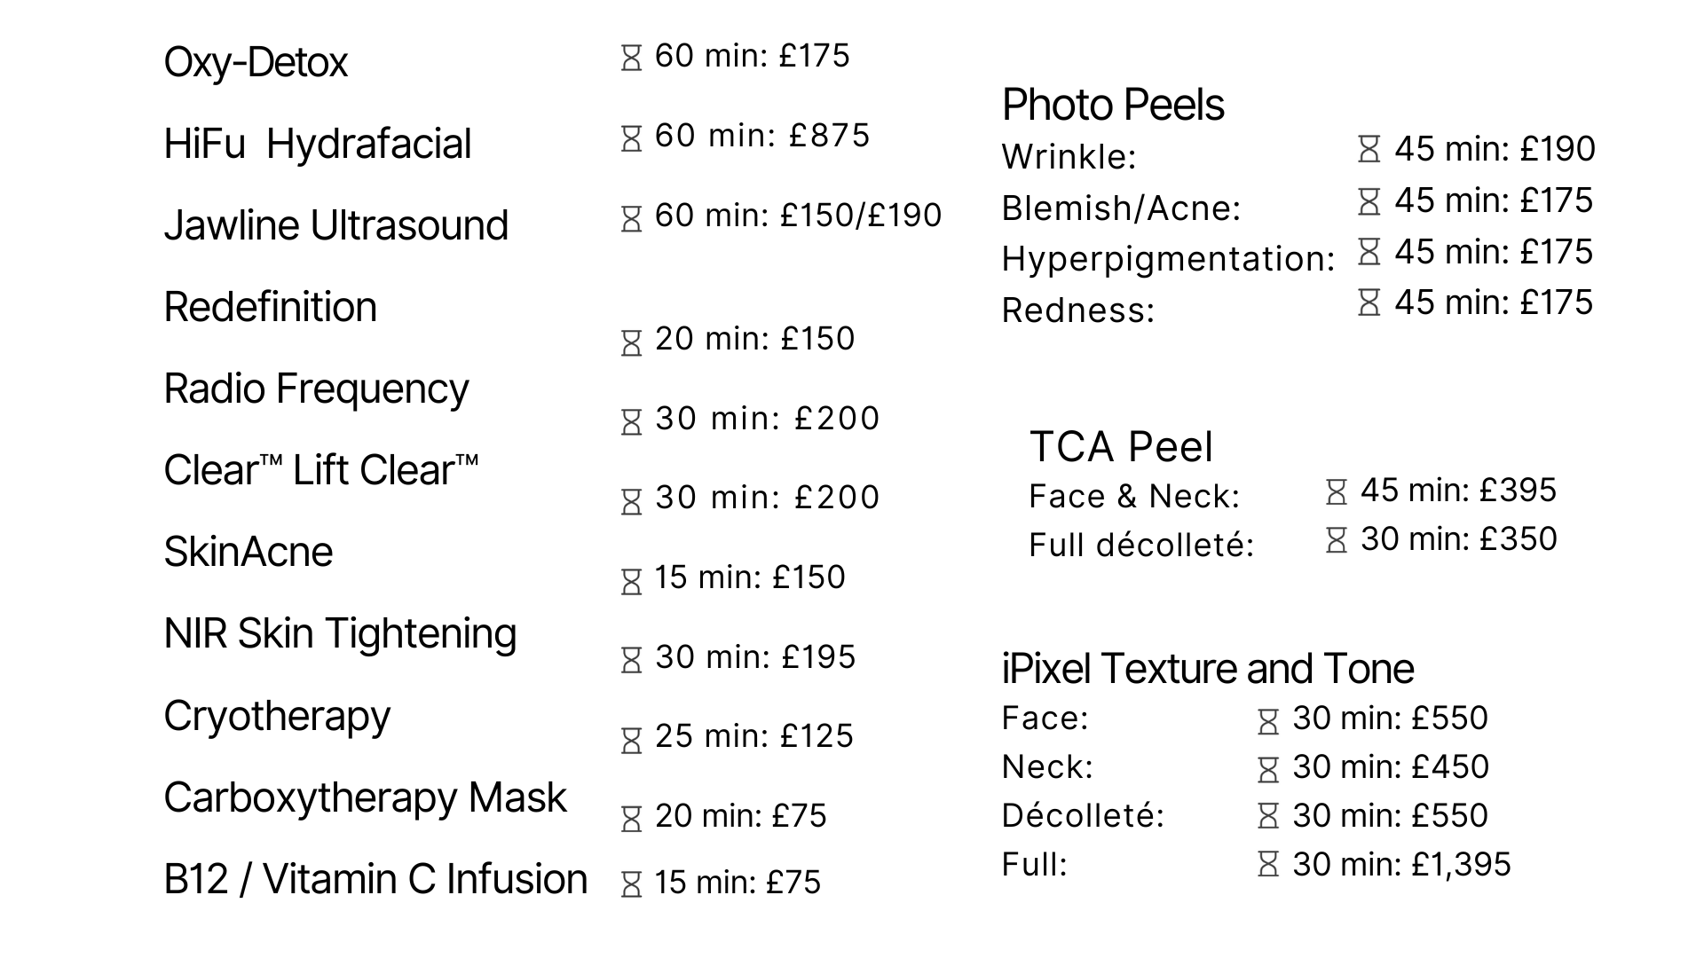Select the TCA Peel heading
The width and height of the screenshot is (1704, 958).
[1121, 447]
